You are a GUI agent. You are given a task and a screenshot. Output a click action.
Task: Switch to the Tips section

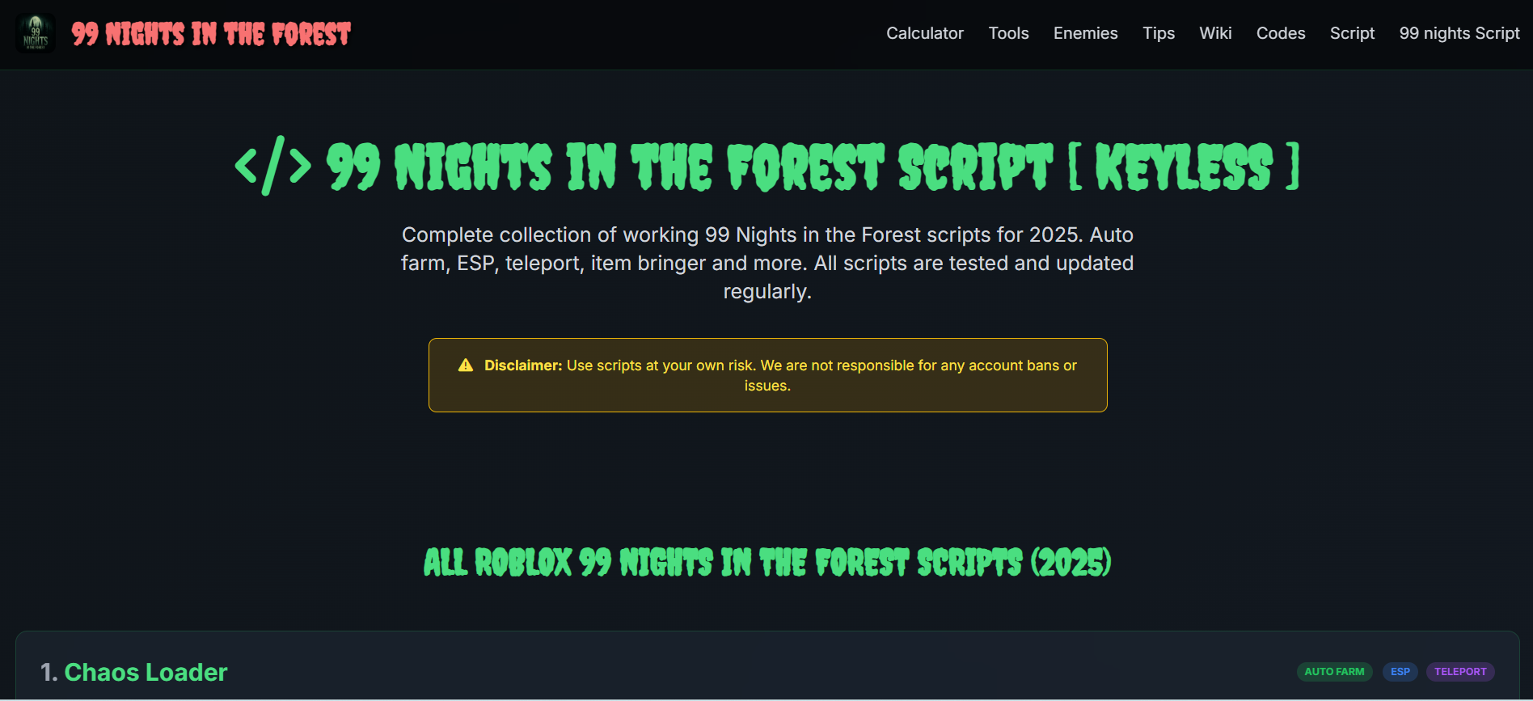(x=1159, y=33)
